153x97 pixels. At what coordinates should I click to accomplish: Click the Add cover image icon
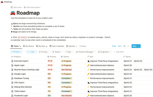click(12, 7)
